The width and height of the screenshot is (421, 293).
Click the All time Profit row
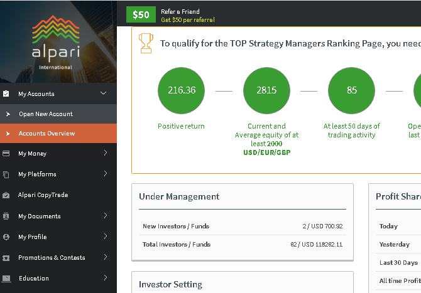398,280
